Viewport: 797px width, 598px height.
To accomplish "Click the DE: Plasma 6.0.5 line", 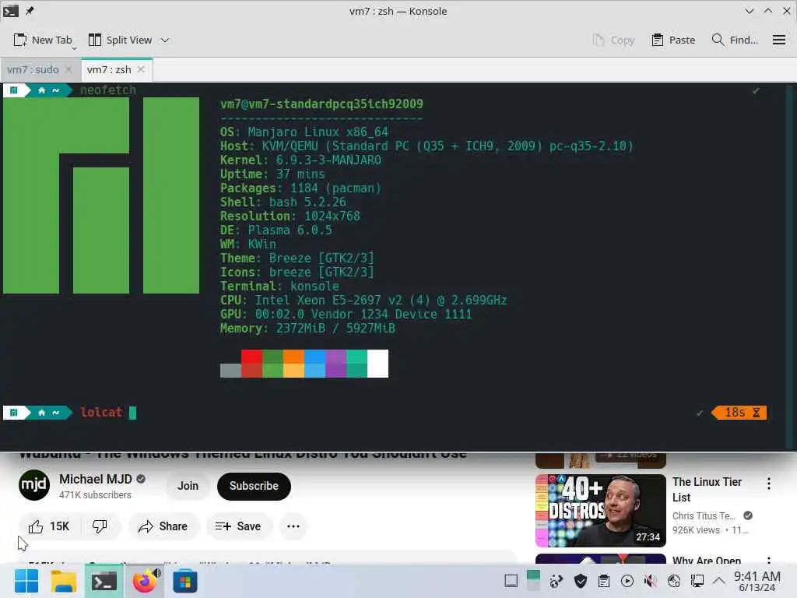I will point(276,230).
